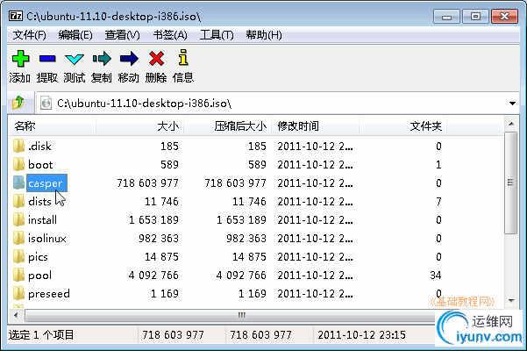This screenshot has height=351, width=527.
Task: Click dists folder count value 7
Action: click(x=438, y=202)
